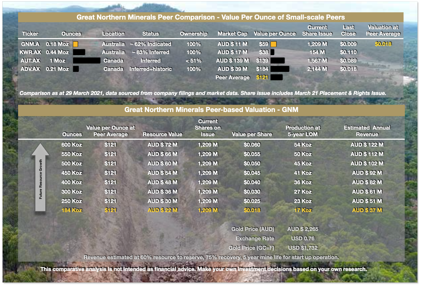The image size is (421, 285).
Task: Click the orange value-per-ounce bar beside $59
Action: (x=273, y=44)
